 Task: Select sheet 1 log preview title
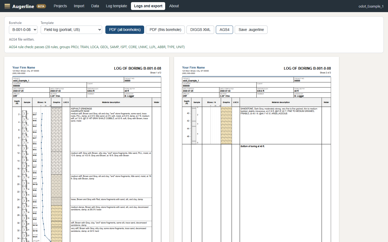point(137,68)
